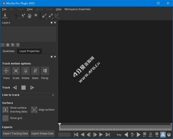Switch to the Essentials tab
The height and width of the screenshot is (139, 173).
(9, 51)
